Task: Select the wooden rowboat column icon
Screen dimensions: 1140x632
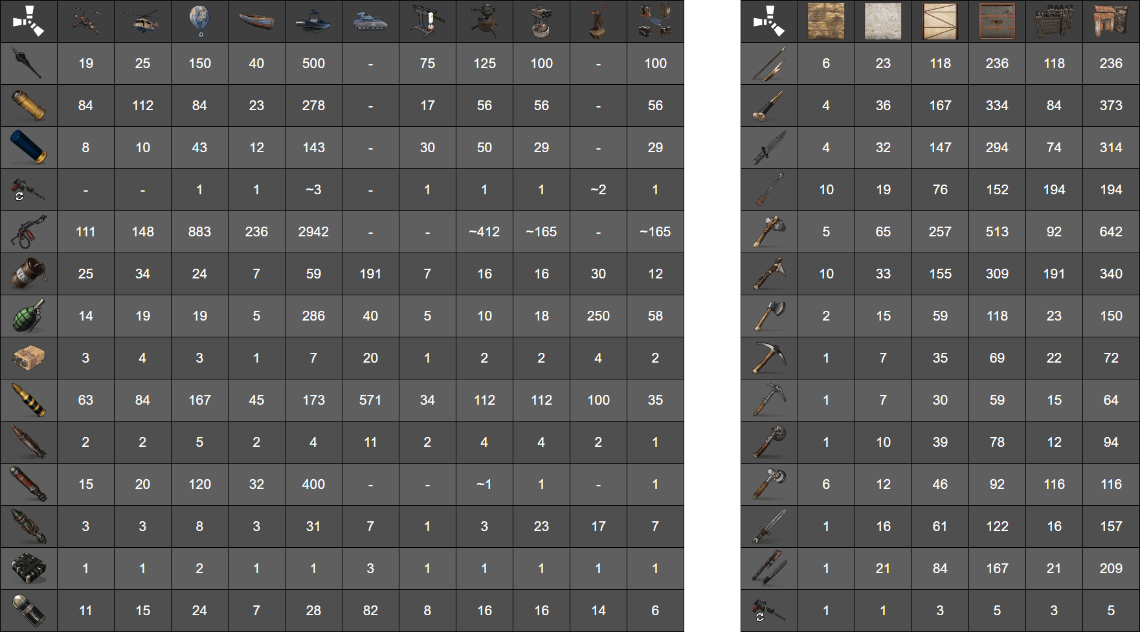Action: click(x=256, y=21)
